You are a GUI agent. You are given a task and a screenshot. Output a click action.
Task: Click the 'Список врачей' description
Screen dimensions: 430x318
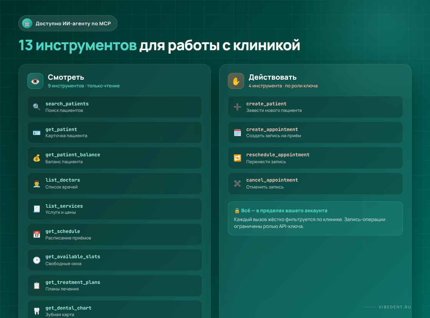pyautogui.click(x=61, y=187)
